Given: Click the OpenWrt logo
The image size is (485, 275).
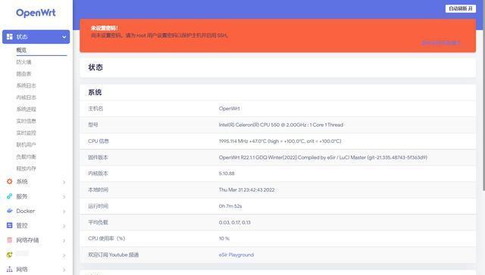Looking at the screenshot, I should click(36, 13).
